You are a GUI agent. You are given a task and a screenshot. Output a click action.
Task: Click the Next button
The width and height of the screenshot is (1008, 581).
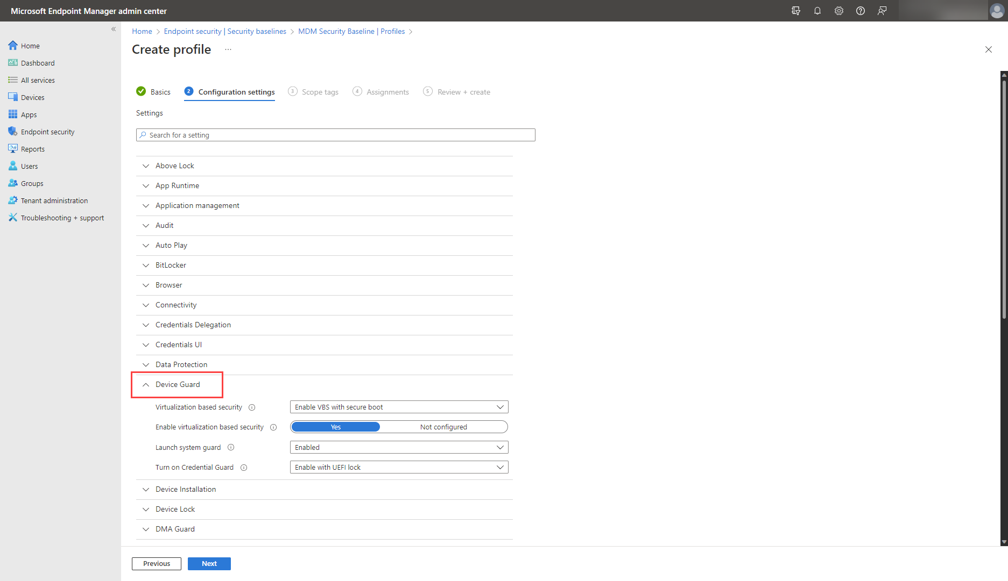click(209, 563)
